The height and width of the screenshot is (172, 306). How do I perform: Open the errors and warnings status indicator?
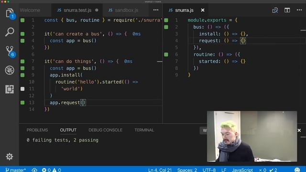point(51,170)
